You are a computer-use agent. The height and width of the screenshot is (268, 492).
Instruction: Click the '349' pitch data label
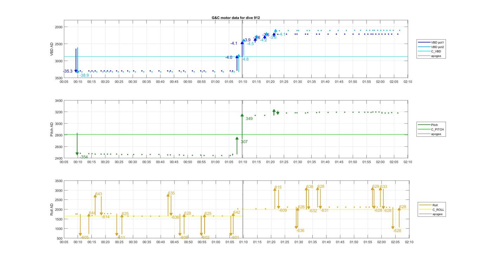(249, 119)
